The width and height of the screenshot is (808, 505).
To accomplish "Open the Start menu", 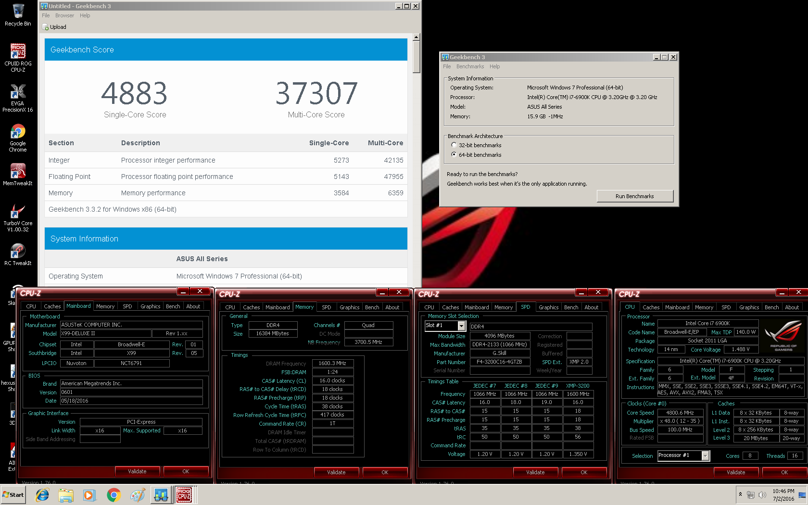I will [x=13, y=495].
